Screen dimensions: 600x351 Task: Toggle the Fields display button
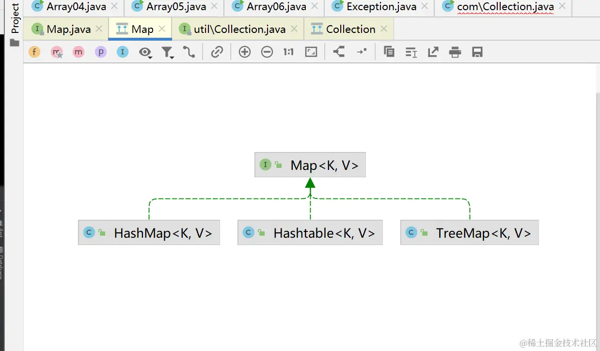[34, 52]
